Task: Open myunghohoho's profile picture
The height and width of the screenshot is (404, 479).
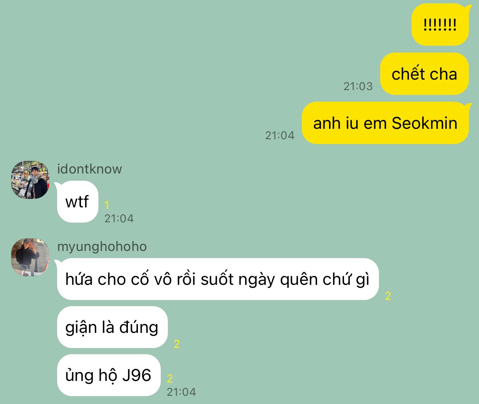Action: (x=30, y=257)
